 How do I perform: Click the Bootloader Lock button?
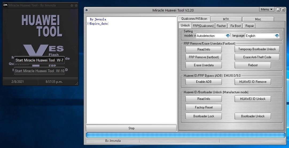pos(204,116)
